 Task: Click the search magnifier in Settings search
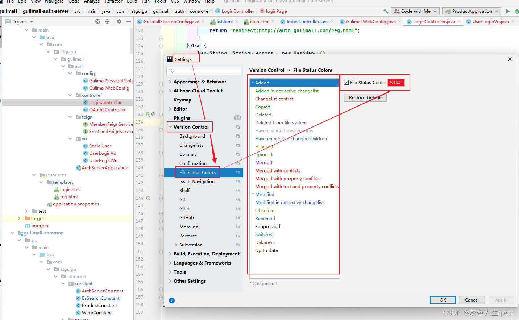(171, 71)
